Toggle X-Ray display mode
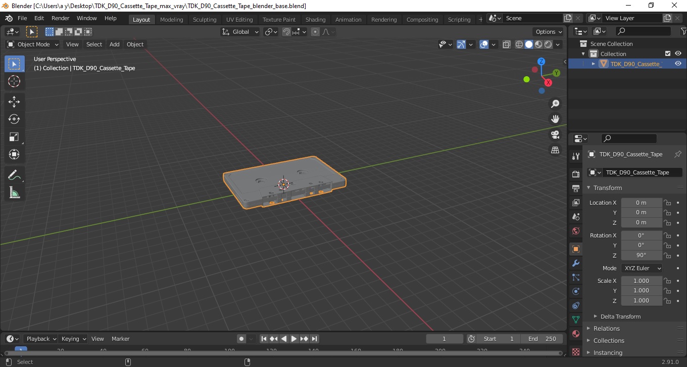Viewport: 687px width, 367px height. tap(507, 44)
